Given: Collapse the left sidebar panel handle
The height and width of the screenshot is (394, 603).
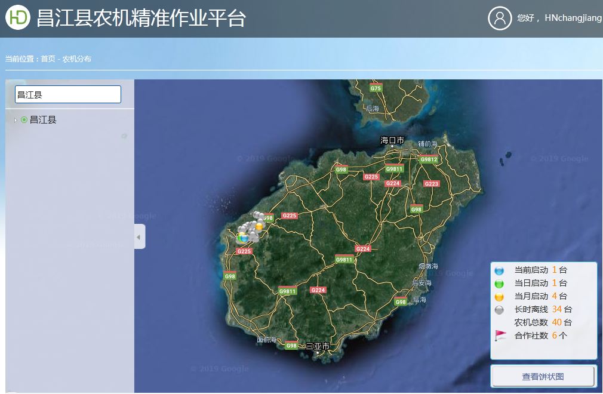Looking at the screenshot, I should click(x=139, y=237).
